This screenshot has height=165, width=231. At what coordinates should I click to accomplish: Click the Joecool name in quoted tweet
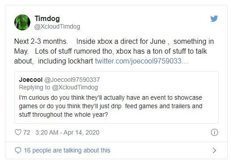[x=31, y=80]
